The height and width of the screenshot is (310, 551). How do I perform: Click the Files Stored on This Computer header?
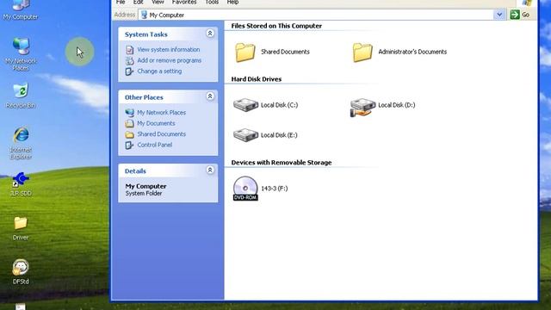pos(276,26)
